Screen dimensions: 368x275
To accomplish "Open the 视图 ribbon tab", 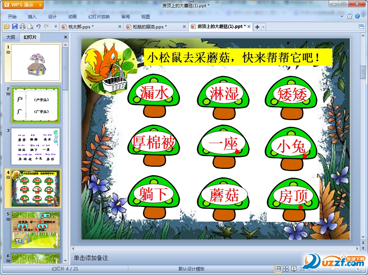I will 146,16.
